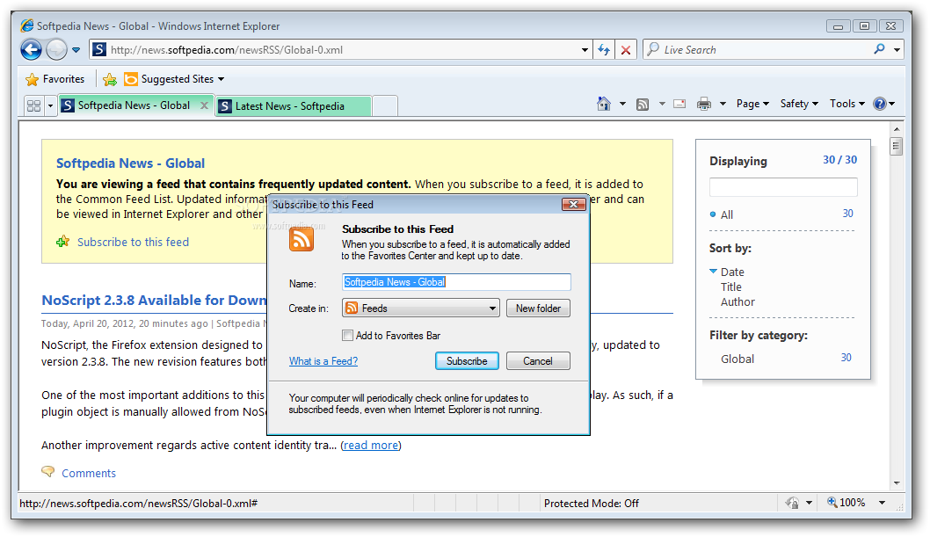Expand the address bar autocomplete dropdown
Image resolution: width=930 pixels, height=537 pixels.
point(585,50)
